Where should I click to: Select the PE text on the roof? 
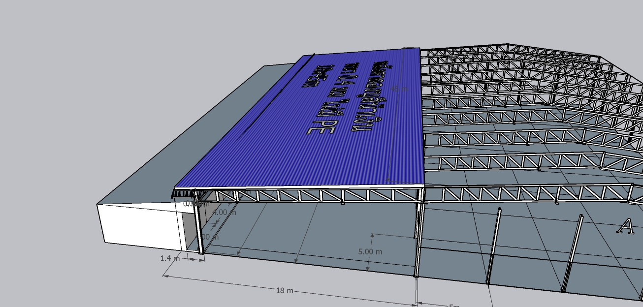click(x=321, y=126)
